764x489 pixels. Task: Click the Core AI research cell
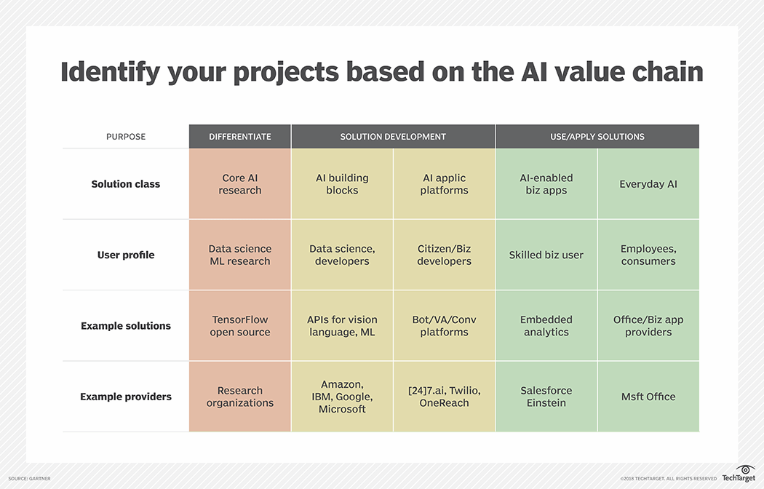(240, 184)
